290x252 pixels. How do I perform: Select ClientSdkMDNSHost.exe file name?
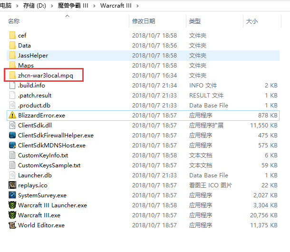click(52, 145)
